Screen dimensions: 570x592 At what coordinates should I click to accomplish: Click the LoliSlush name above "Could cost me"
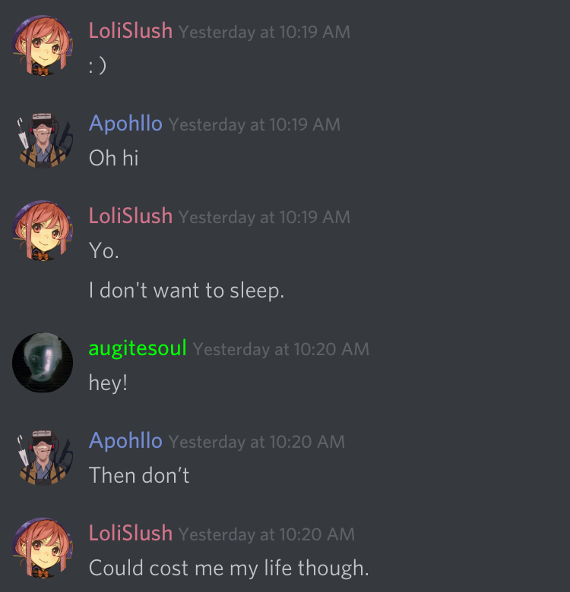click(131, 533)
